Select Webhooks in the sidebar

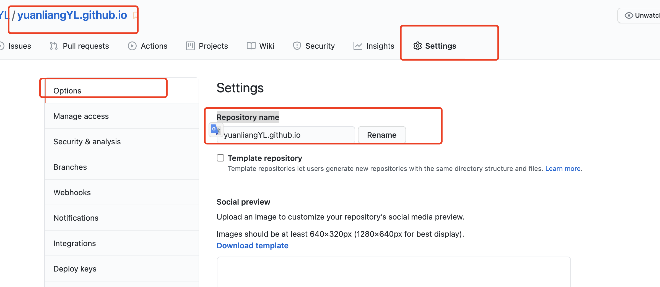click(x=72, y=192)
